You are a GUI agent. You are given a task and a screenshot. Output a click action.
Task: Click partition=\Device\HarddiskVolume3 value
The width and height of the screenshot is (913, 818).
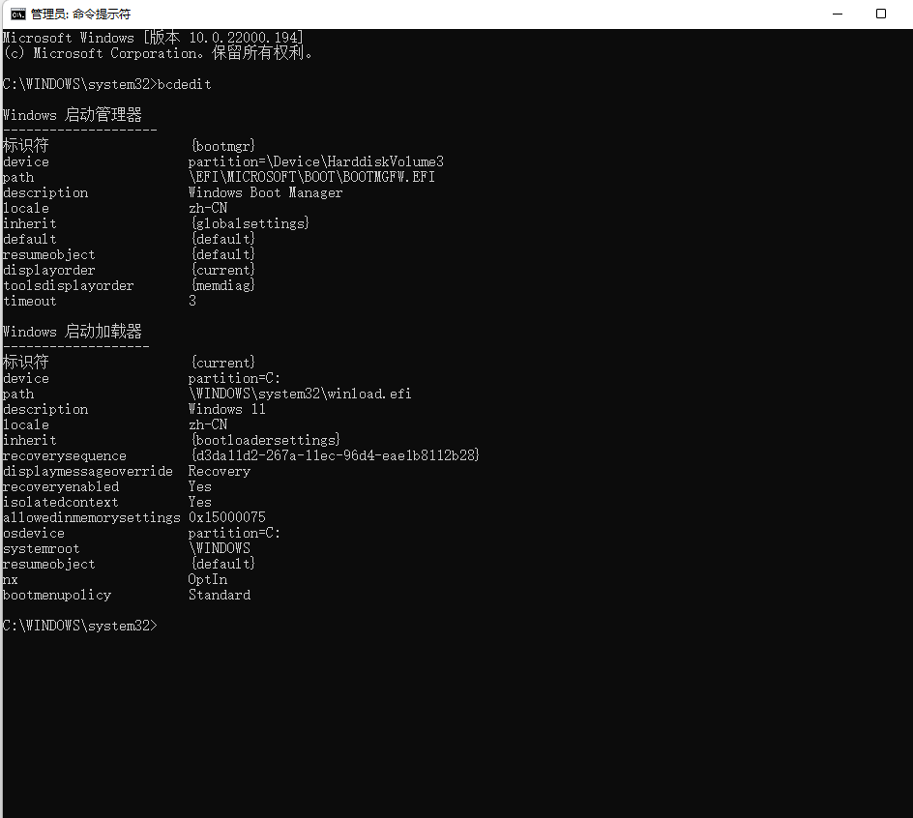pyautogui.click(x=316, y=161)
